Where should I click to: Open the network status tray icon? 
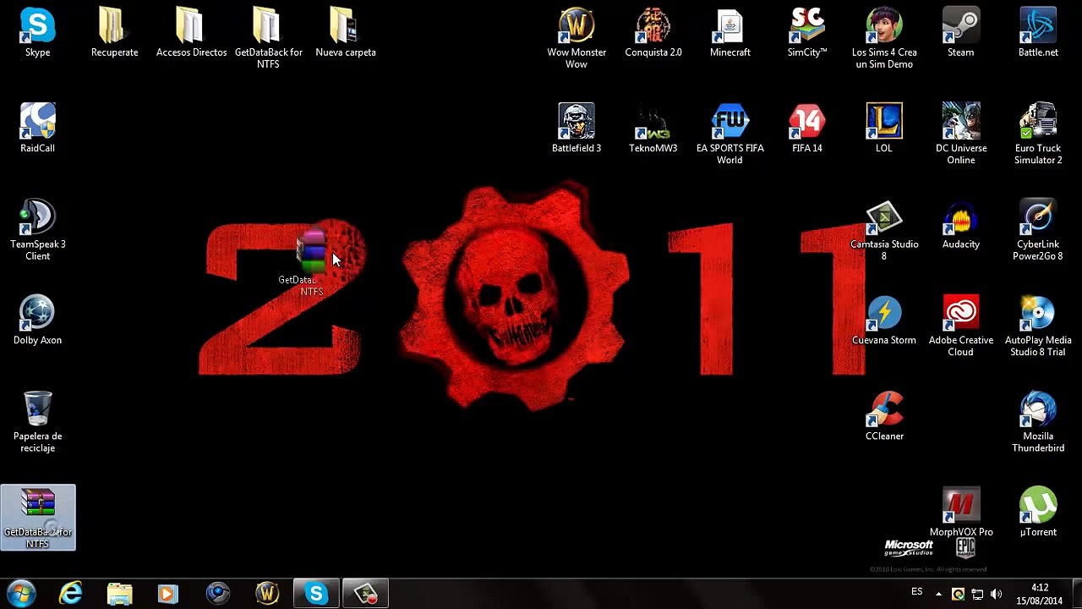coord(977,595)
